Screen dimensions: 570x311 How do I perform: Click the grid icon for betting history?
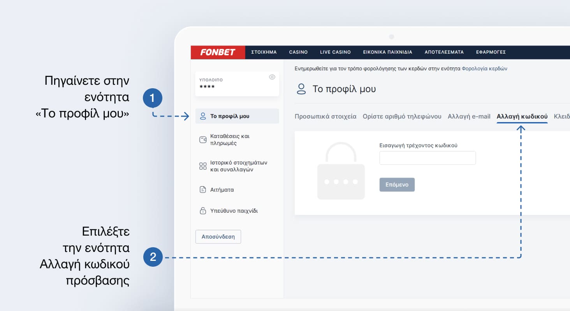click(203, 166)
